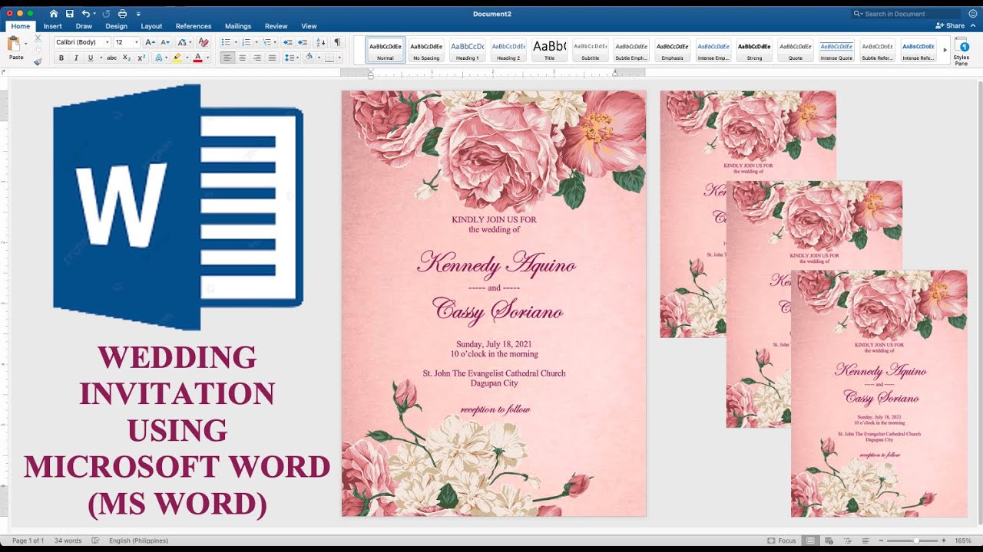Increase paragraph indent
Image resolution: width=983 pixels, height=552 pixels.
point(303,42)
